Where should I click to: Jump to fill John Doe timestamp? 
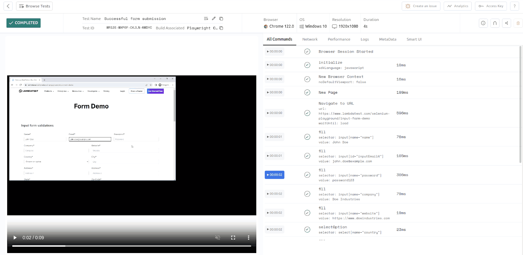click(275, 137)
